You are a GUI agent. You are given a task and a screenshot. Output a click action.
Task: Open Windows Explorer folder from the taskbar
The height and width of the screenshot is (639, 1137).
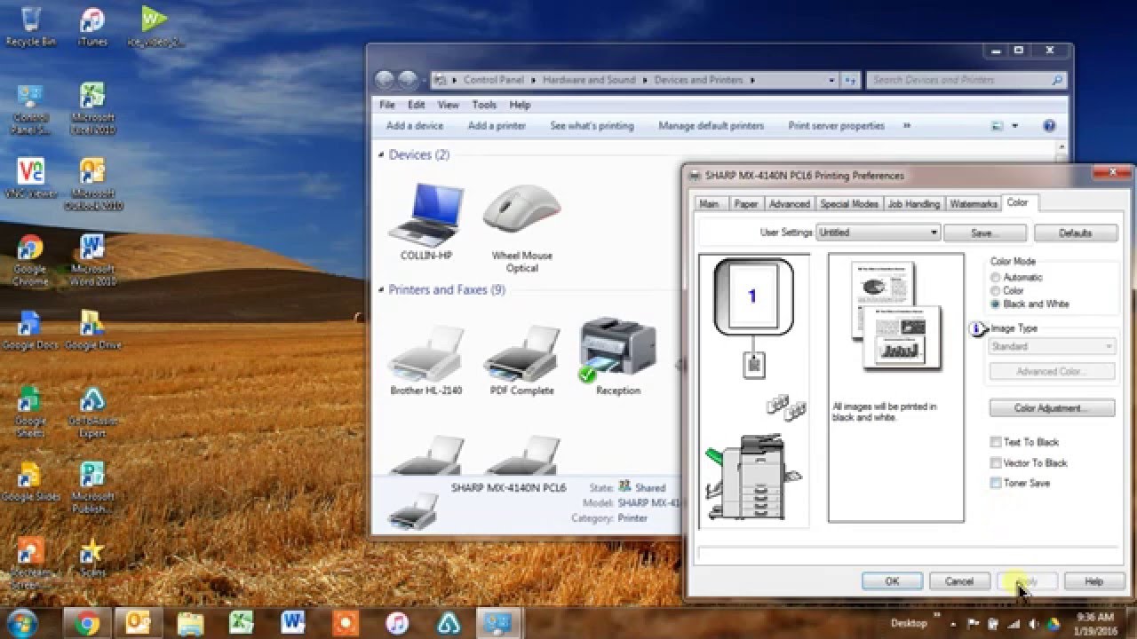pos(189,623)
